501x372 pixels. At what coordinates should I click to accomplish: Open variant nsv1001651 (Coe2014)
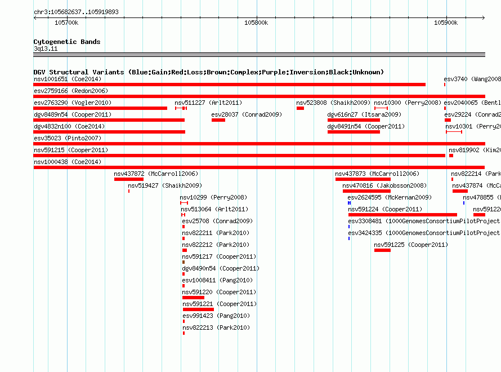click(x=68, y=79)
